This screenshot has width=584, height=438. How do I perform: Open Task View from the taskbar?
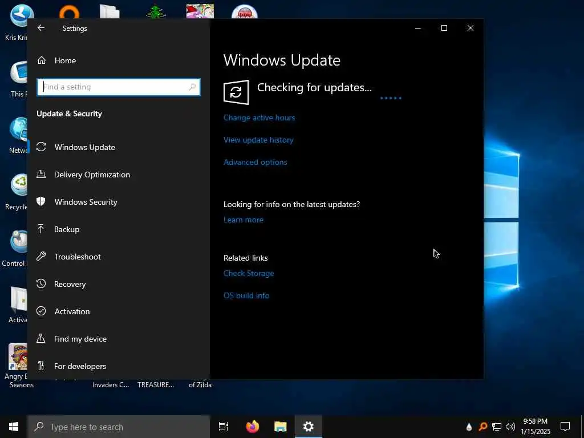224,427
